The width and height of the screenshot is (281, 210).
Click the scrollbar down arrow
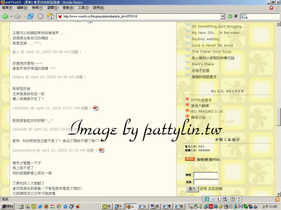coord(279,194)
